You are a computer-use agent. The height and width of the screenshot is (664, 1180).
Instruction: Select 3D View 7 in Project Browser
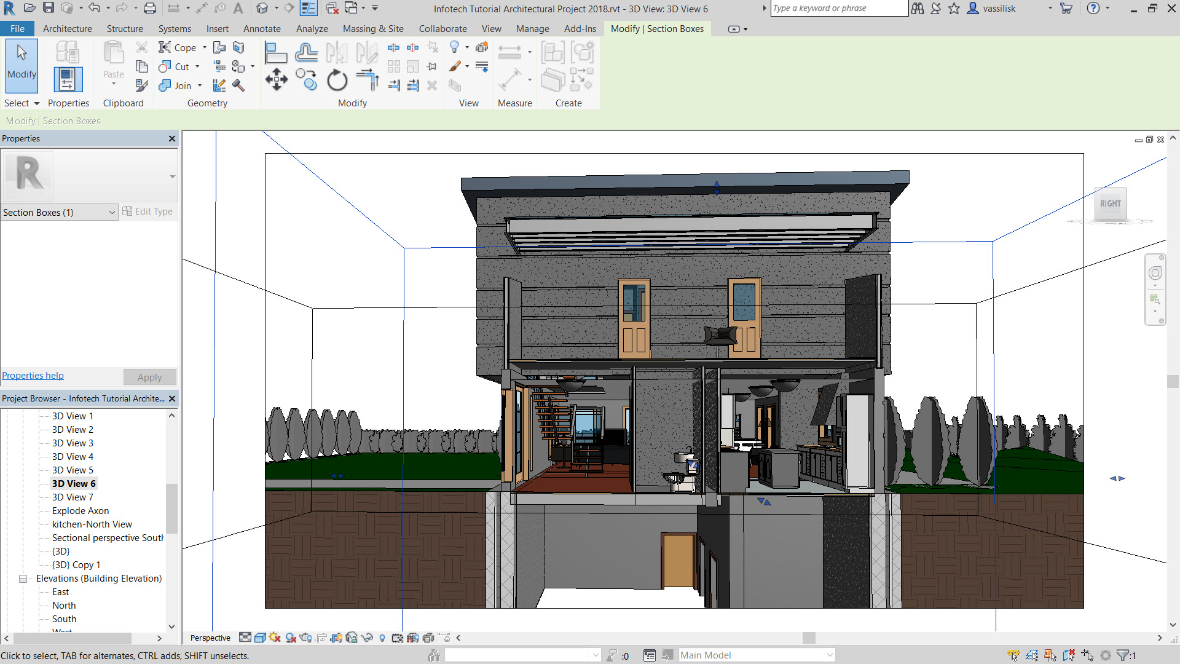tap(73, 497)
